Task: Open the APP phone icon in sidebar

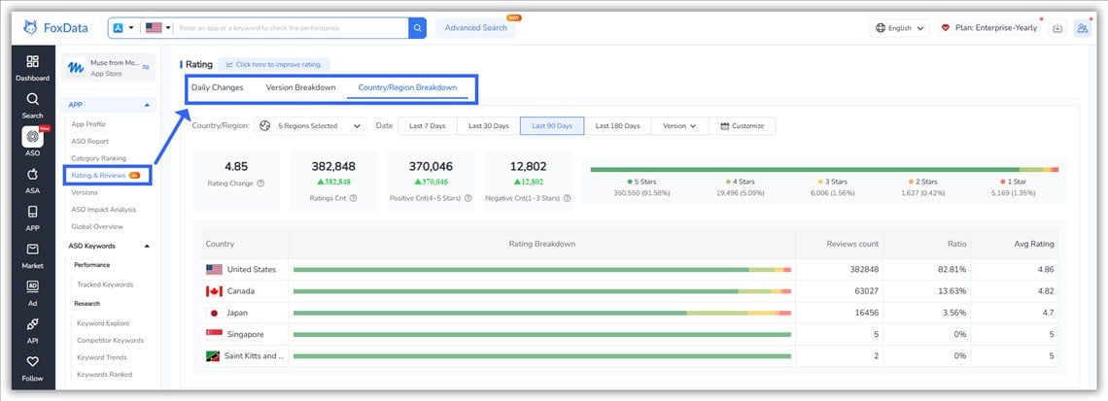Action: tap(32, 212)
